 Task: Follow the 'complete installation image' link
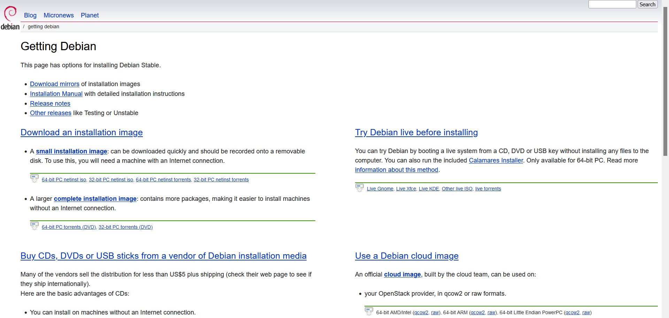point(95,199)
